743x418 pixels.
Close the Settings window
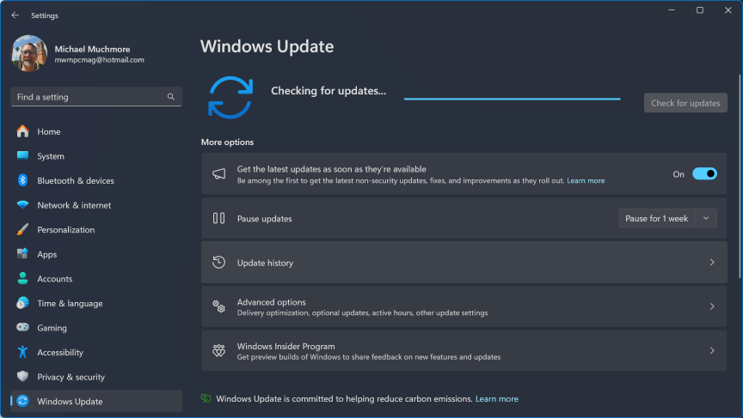(728, 10)
